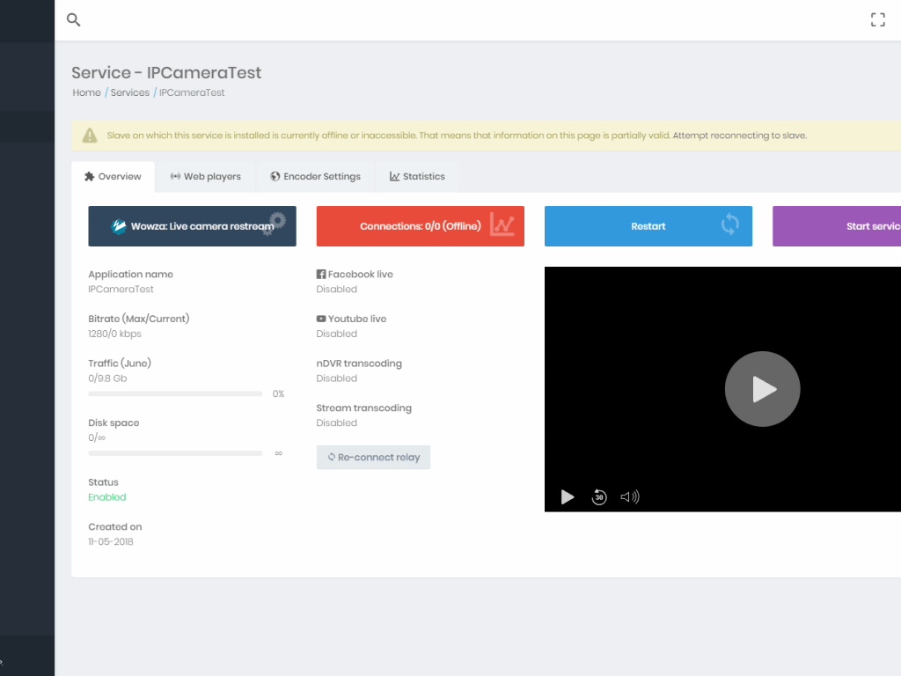Toggle the Enabled service status

(x=106, y=496)
